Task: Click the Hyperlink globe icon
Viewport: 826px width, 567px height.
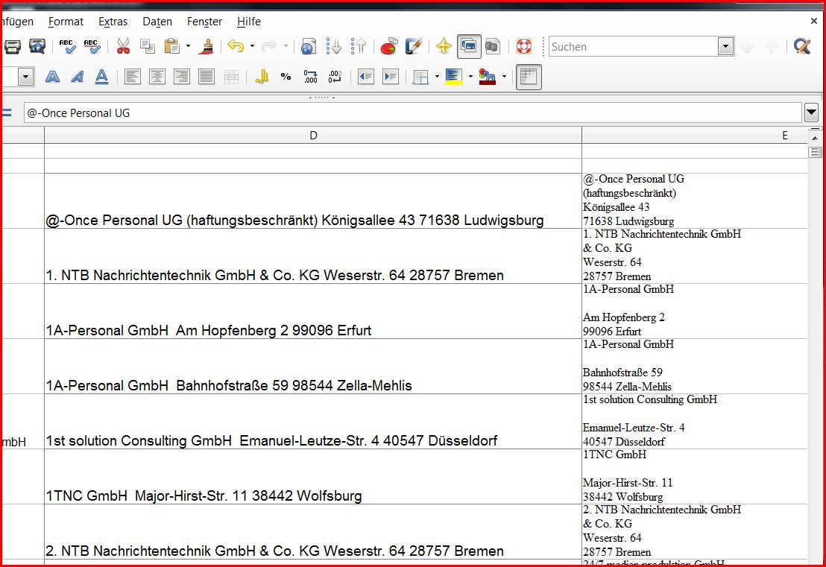Action: 308,46
